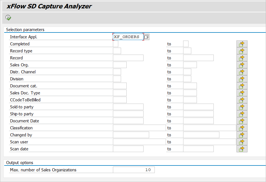Click the Distr. Channel 'to' field
266x182 pixels.
(187, 72)
